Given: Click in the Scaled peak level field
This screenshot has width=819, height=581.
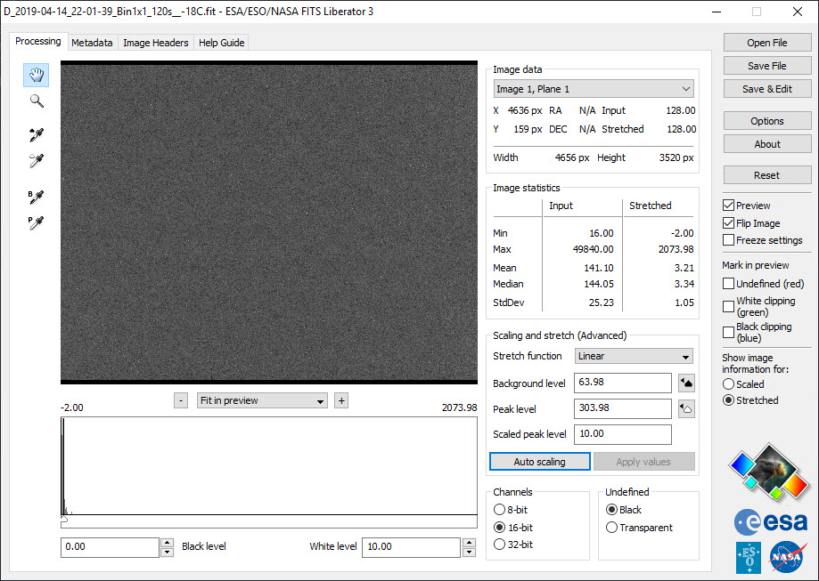Looking at the screenshot, I should [x=623, y=434].
